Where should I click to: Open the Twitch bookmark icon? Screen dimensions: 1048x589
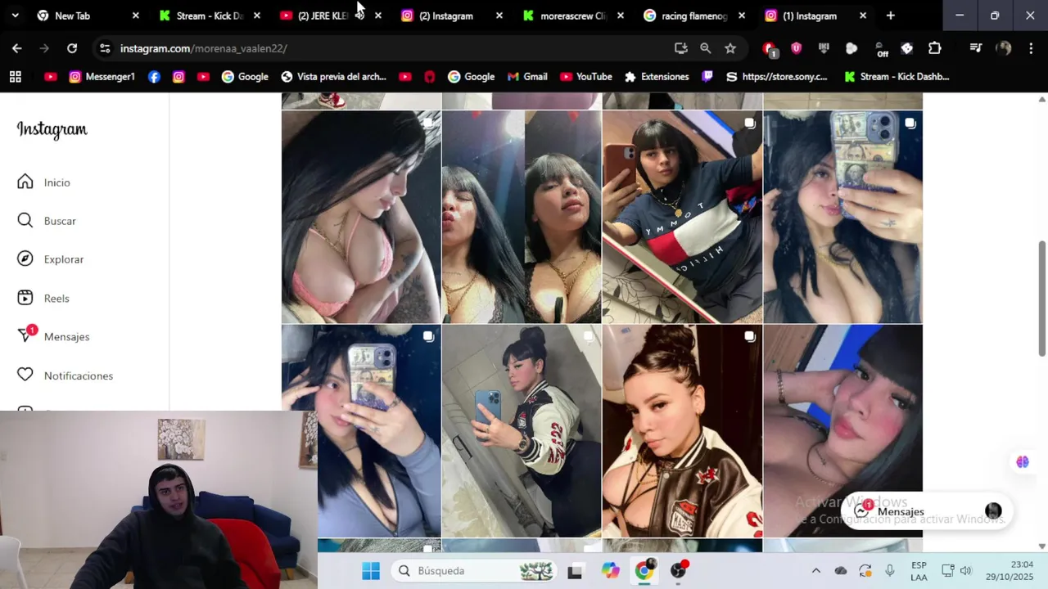click(707, 77)
